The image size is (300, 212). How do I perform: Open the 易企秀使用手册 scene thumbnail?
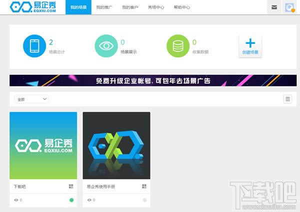pos(116,145)
